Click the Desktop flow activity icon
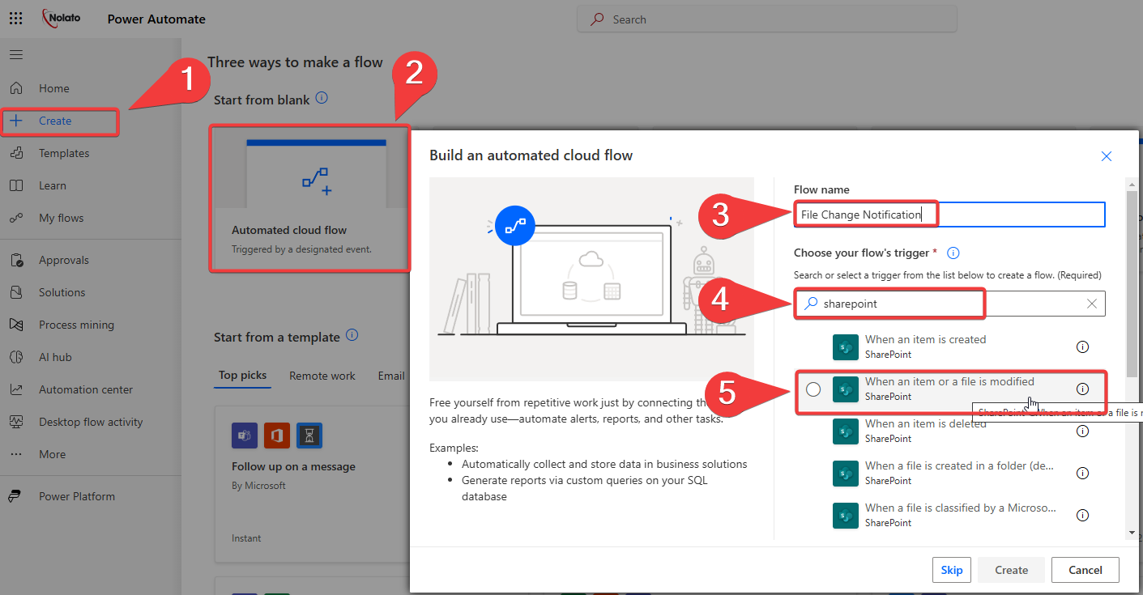 (16, 422)
